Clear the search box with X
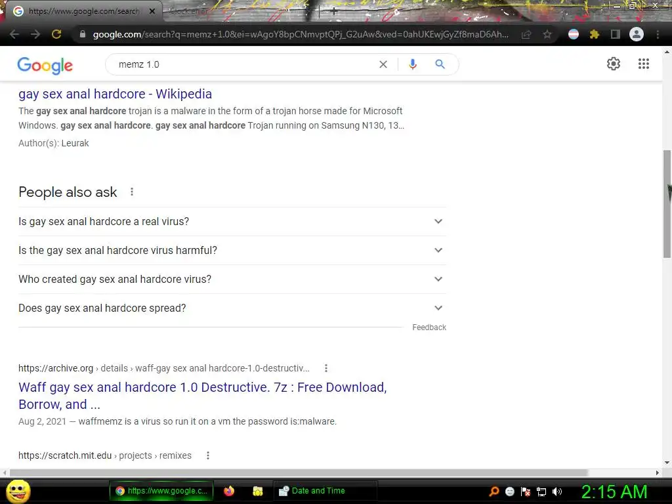The image size is (672, 504). [383, 64]
